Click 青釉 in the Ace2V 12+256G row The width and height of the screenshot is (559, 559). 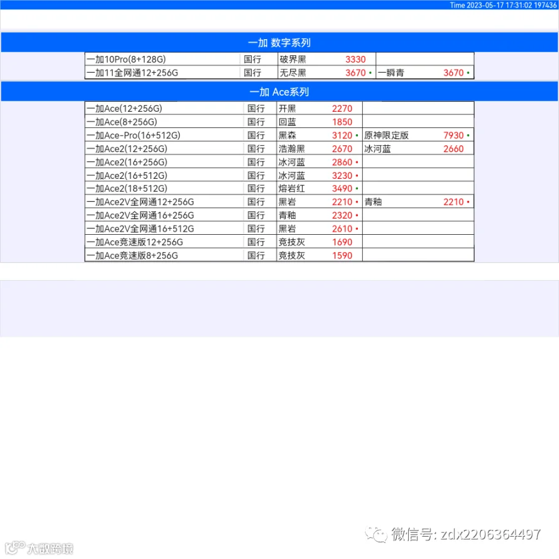pos(373,202)
